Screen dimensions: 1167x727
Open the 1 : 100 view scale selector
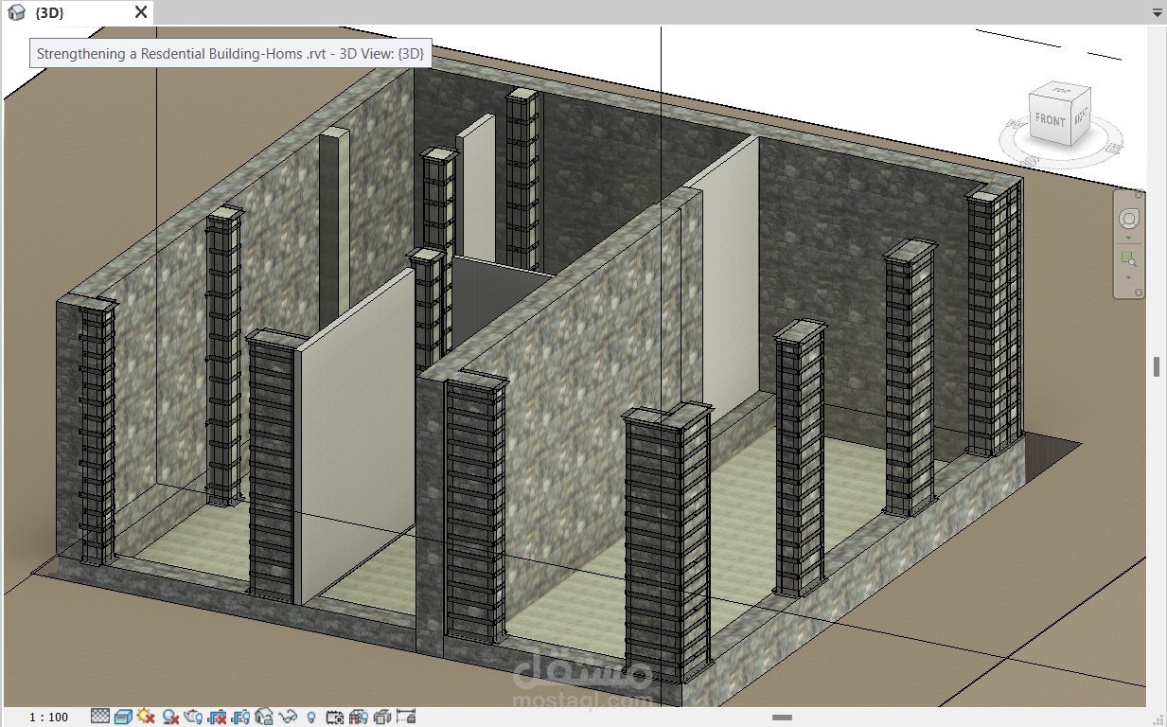click(48, 718)
